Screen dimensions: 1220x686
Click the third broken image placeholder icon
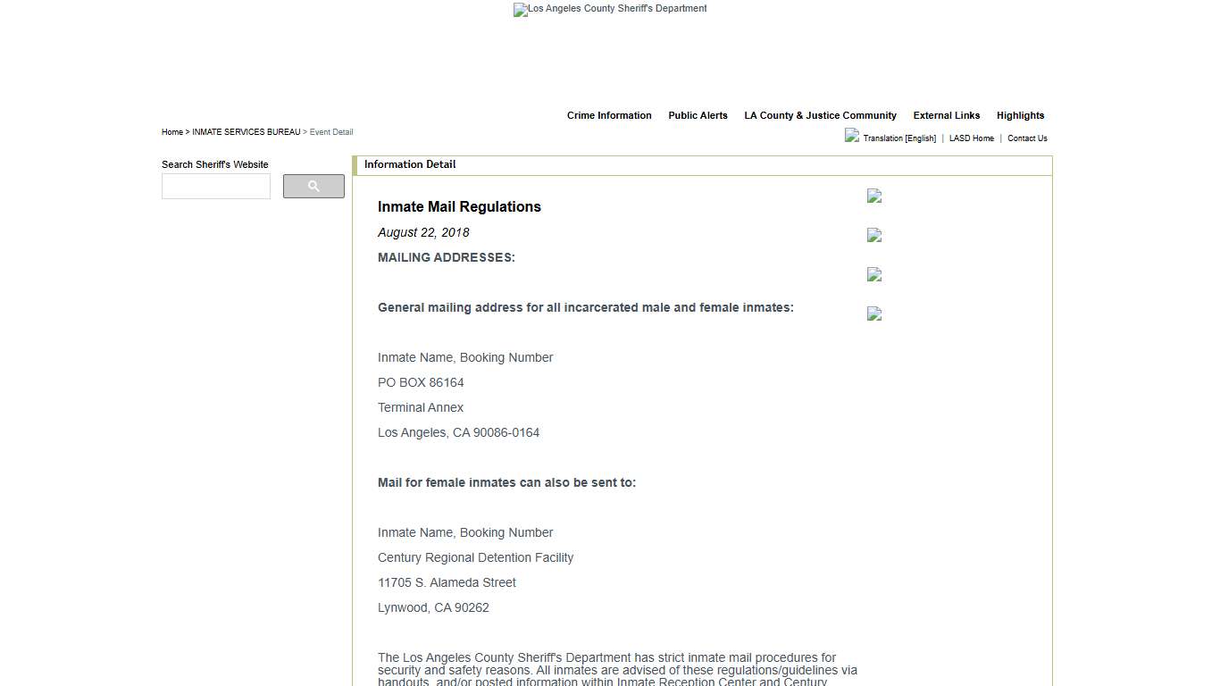click(x=873, y=275)
